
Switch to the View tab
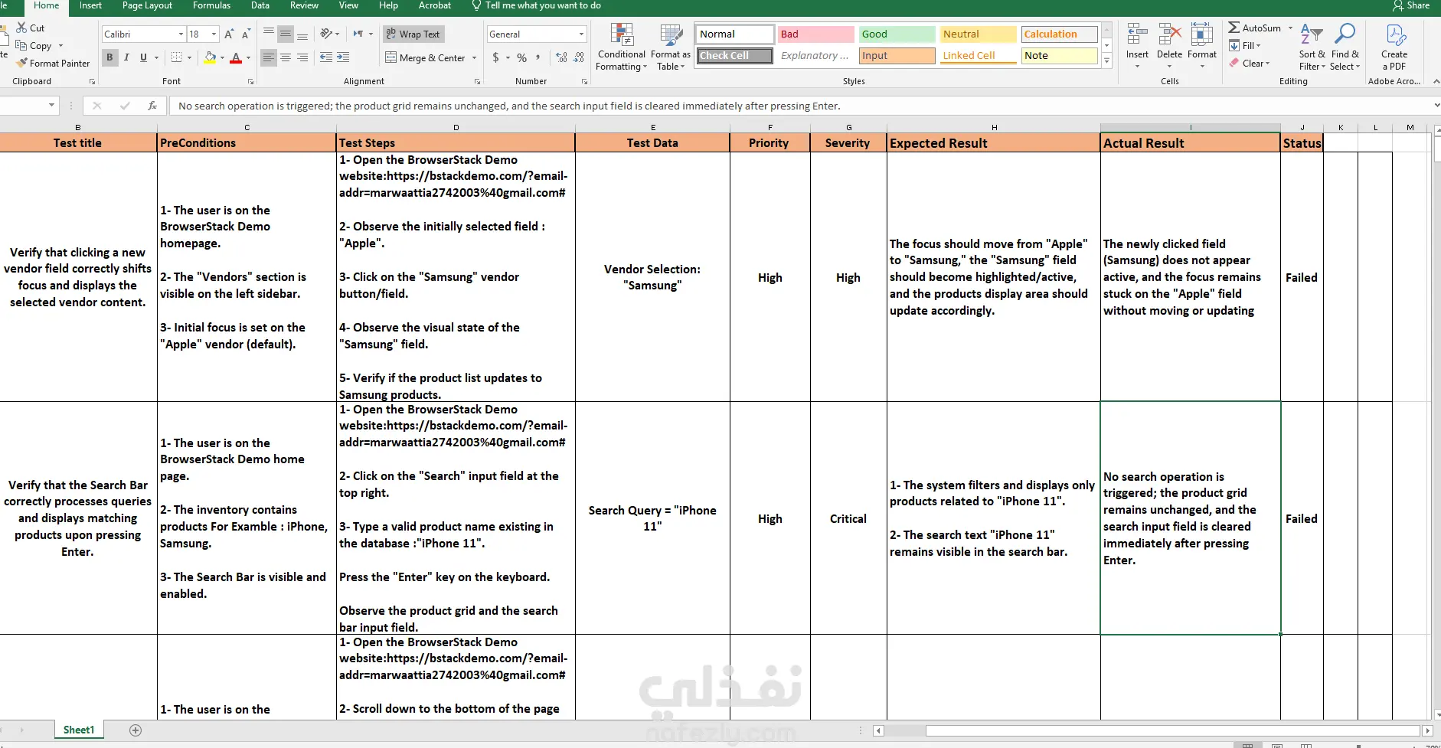pyautogui.click(x=348, y=5)
